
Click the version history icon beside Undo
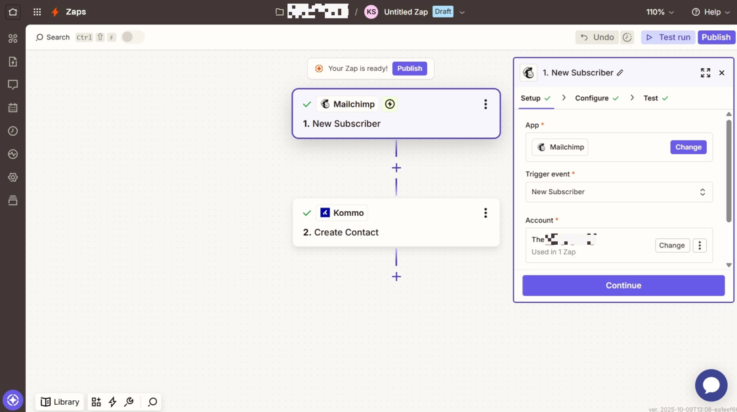tap(627, 37)
